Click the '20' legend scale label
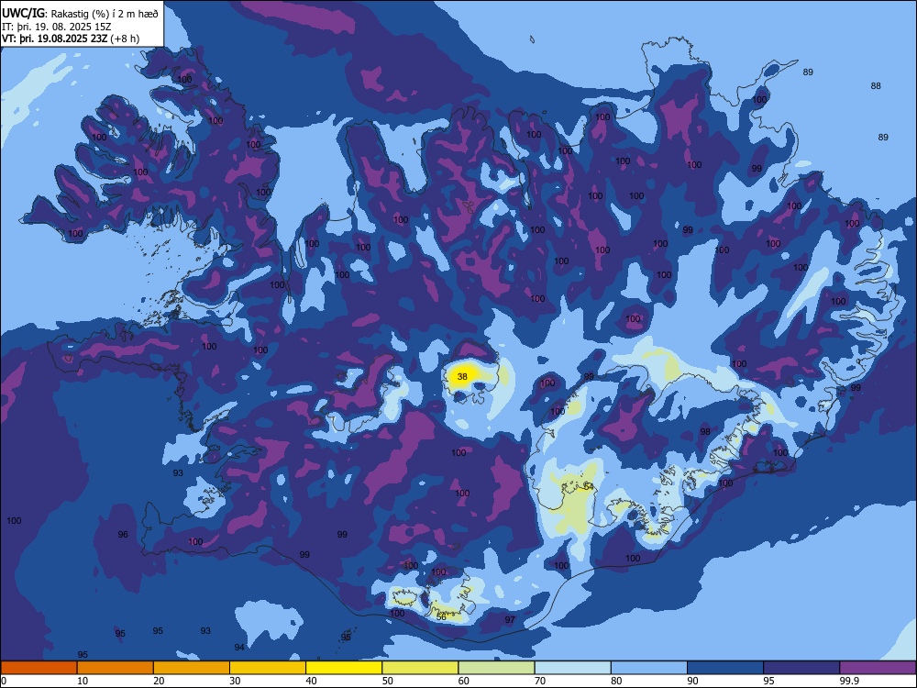This screenshot has height=688, width=917. [x=159, y=681]
